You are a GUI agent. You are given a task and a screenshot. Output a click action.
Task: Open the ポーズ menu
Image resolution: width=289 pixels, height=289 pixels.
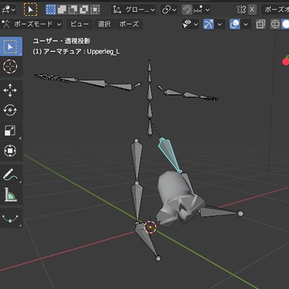pyautogui.click(x=129, y=24)
